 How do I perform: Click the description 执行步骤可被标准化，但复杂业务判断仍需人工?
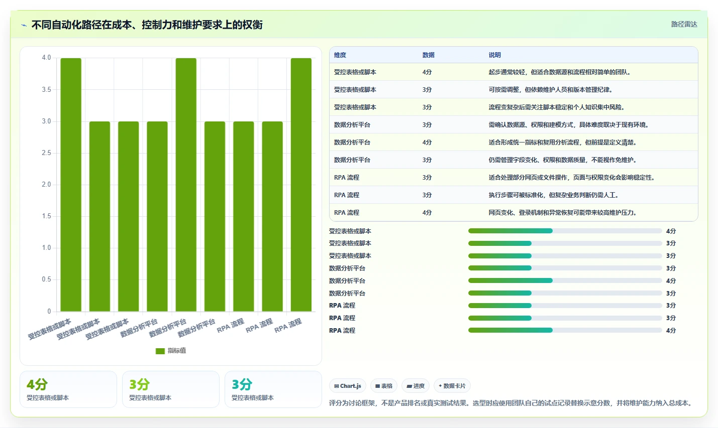coord(554,195)
